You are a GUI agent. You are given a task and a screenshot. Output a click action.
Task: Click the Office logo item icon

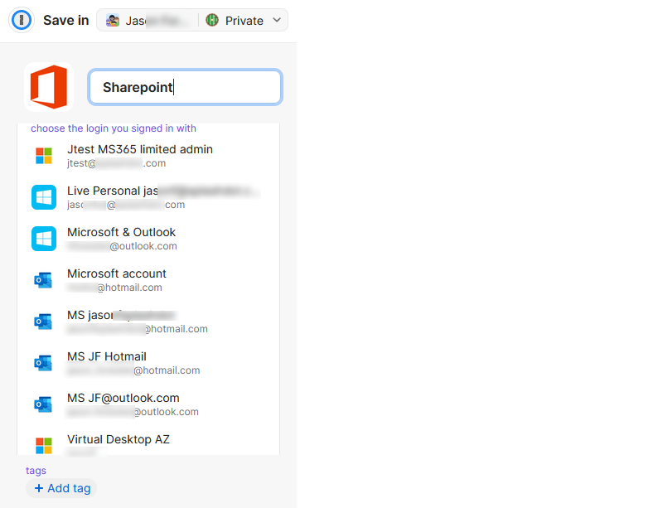(x=49, y=87)
